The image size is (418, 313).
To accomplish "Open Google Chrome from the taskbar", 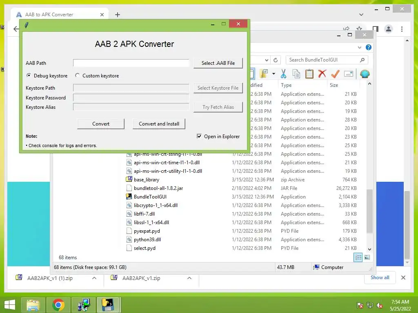I will (x=58, y=304).
